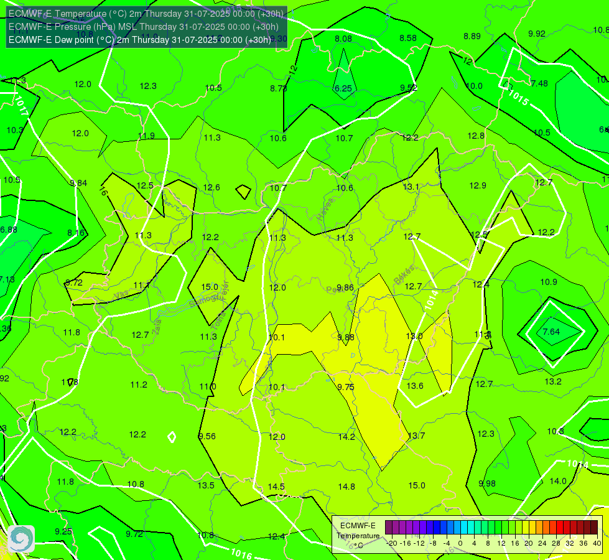Click the 11.9 map value
The width and height of the screenshot is (609, 560).
(x=146, y=136)
